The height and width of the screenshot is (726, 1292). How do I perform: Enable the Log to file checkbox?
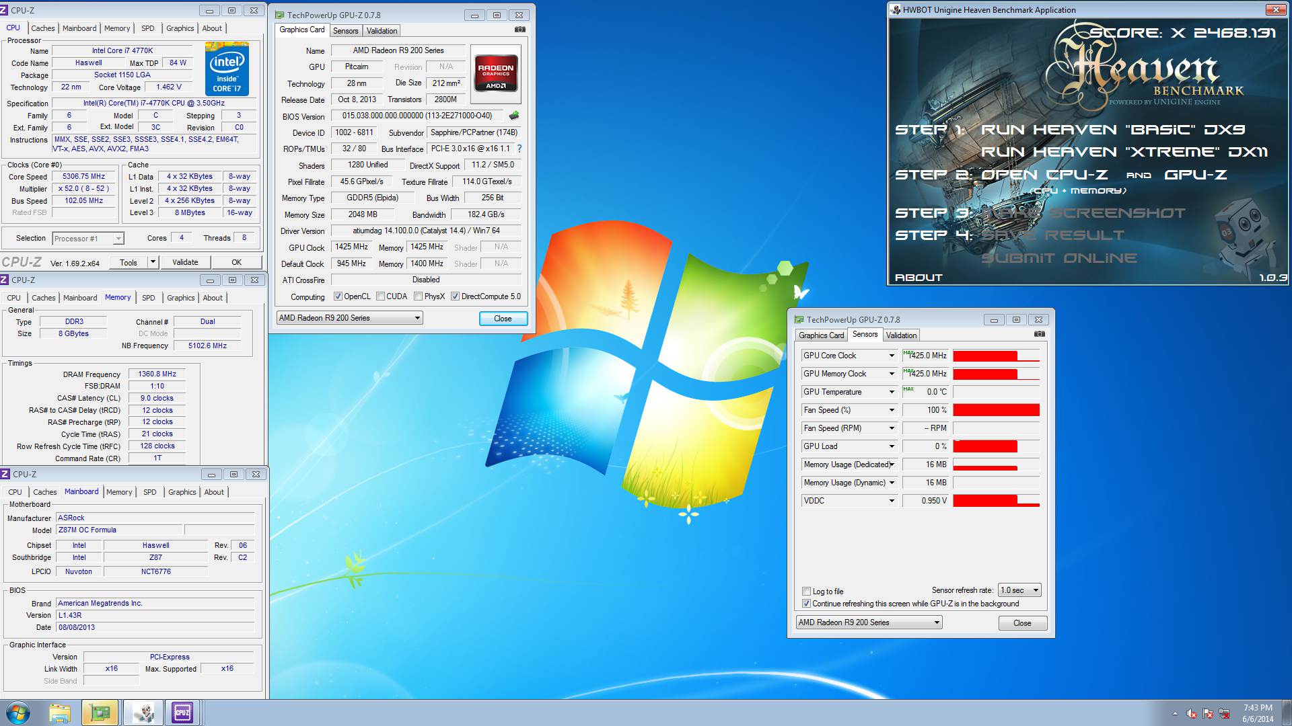tap(807, 592)
